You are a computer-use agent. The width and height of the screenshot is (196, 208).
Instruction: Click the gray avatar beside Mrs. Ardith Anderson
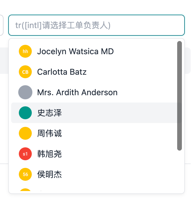click(x=25, y=93)
